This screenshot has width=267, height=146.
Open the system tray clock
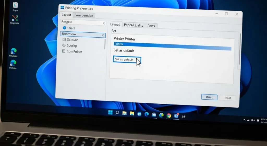click(264, 121)
